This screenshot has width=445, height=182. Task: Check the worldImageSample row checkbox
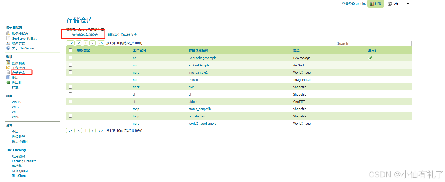(x=70, y=123)
